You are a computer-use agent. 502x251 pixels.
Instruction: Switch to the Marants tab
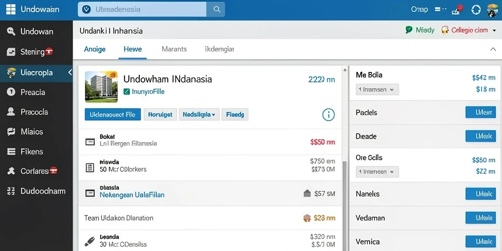click(174, 49)
